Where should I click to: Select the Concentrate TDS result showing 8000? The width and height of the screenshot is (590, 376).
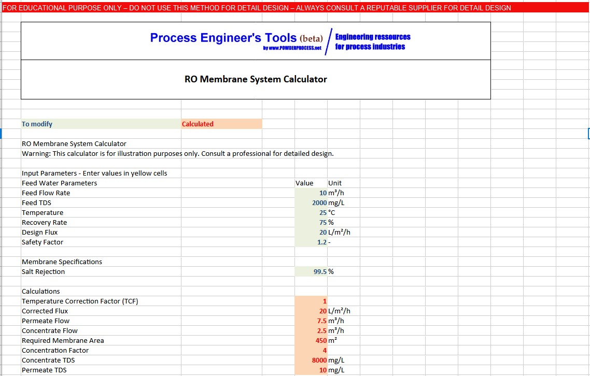(311, 360)
